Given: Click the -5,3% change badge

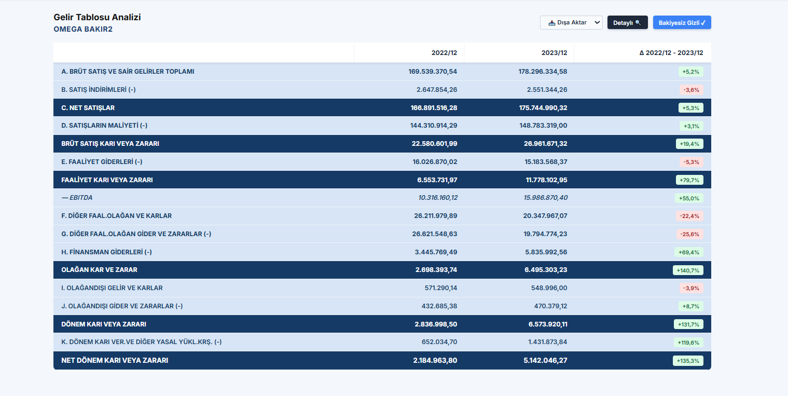Looking at the screenshot, I should coord(692,162).
